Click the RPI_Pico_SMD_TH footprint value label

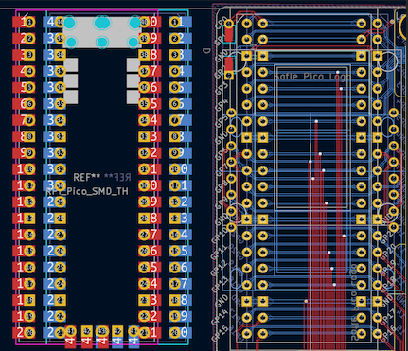(x=87, y=191)
